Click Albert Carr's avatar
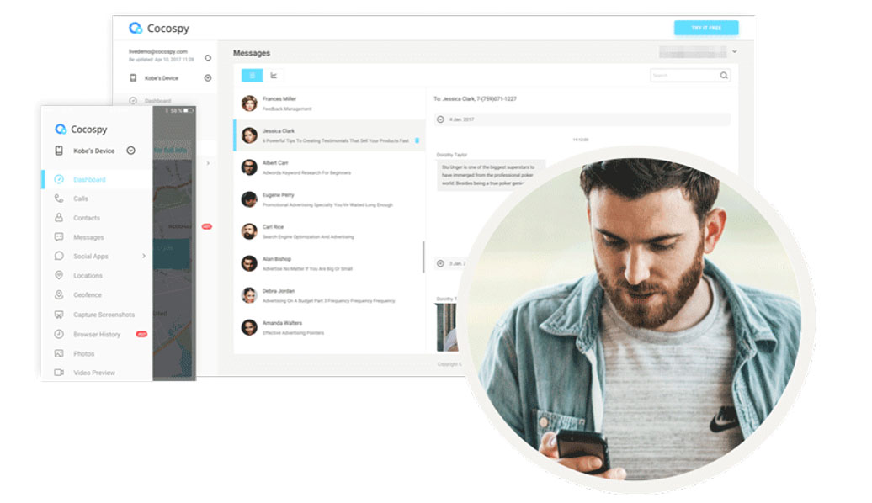Viewport: 872px width, 503px height. [249, 167]
